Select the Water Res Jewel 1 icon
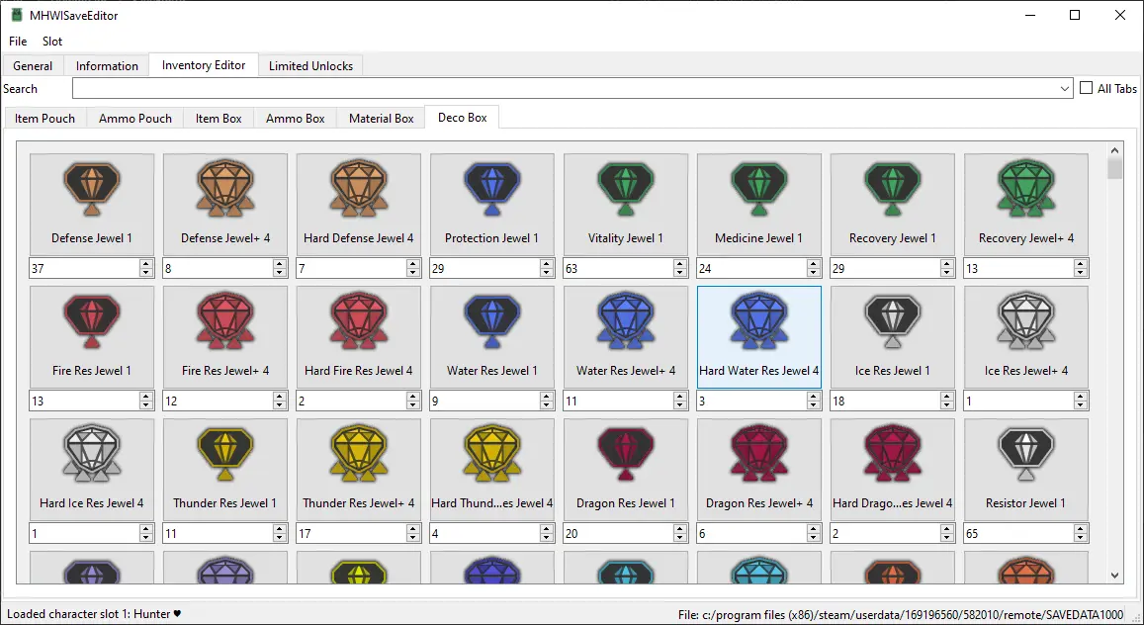 pos(492,320)
